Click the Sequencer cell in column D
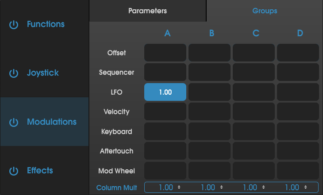 coord(298,72)
